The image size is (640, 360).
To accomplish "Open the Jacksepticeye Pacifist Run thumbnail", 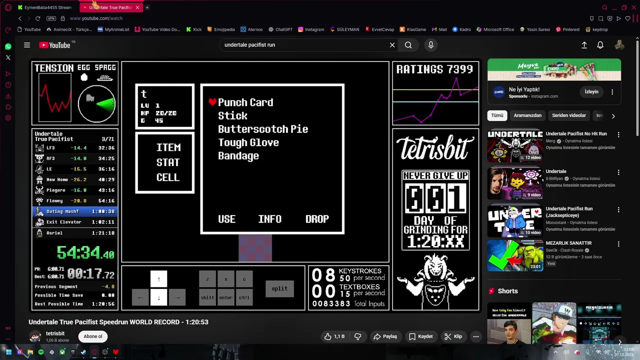I will point(515,221).
